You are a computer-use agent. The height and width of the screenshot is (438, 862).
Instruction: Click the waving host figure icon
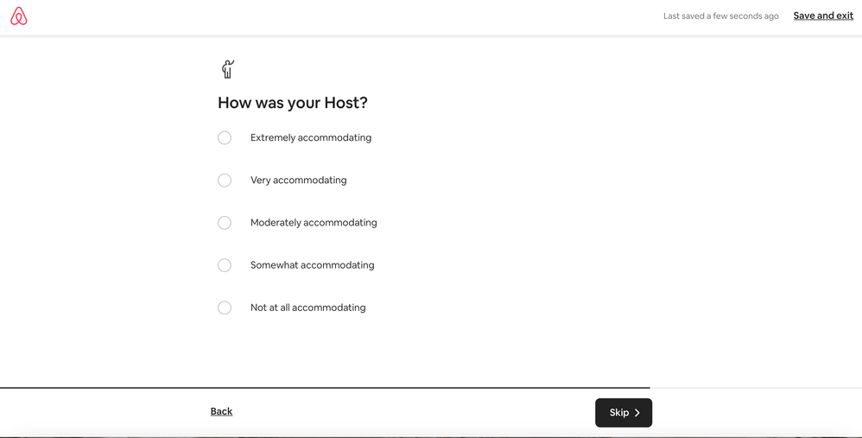pyautogui.click(x=228, y=69)
